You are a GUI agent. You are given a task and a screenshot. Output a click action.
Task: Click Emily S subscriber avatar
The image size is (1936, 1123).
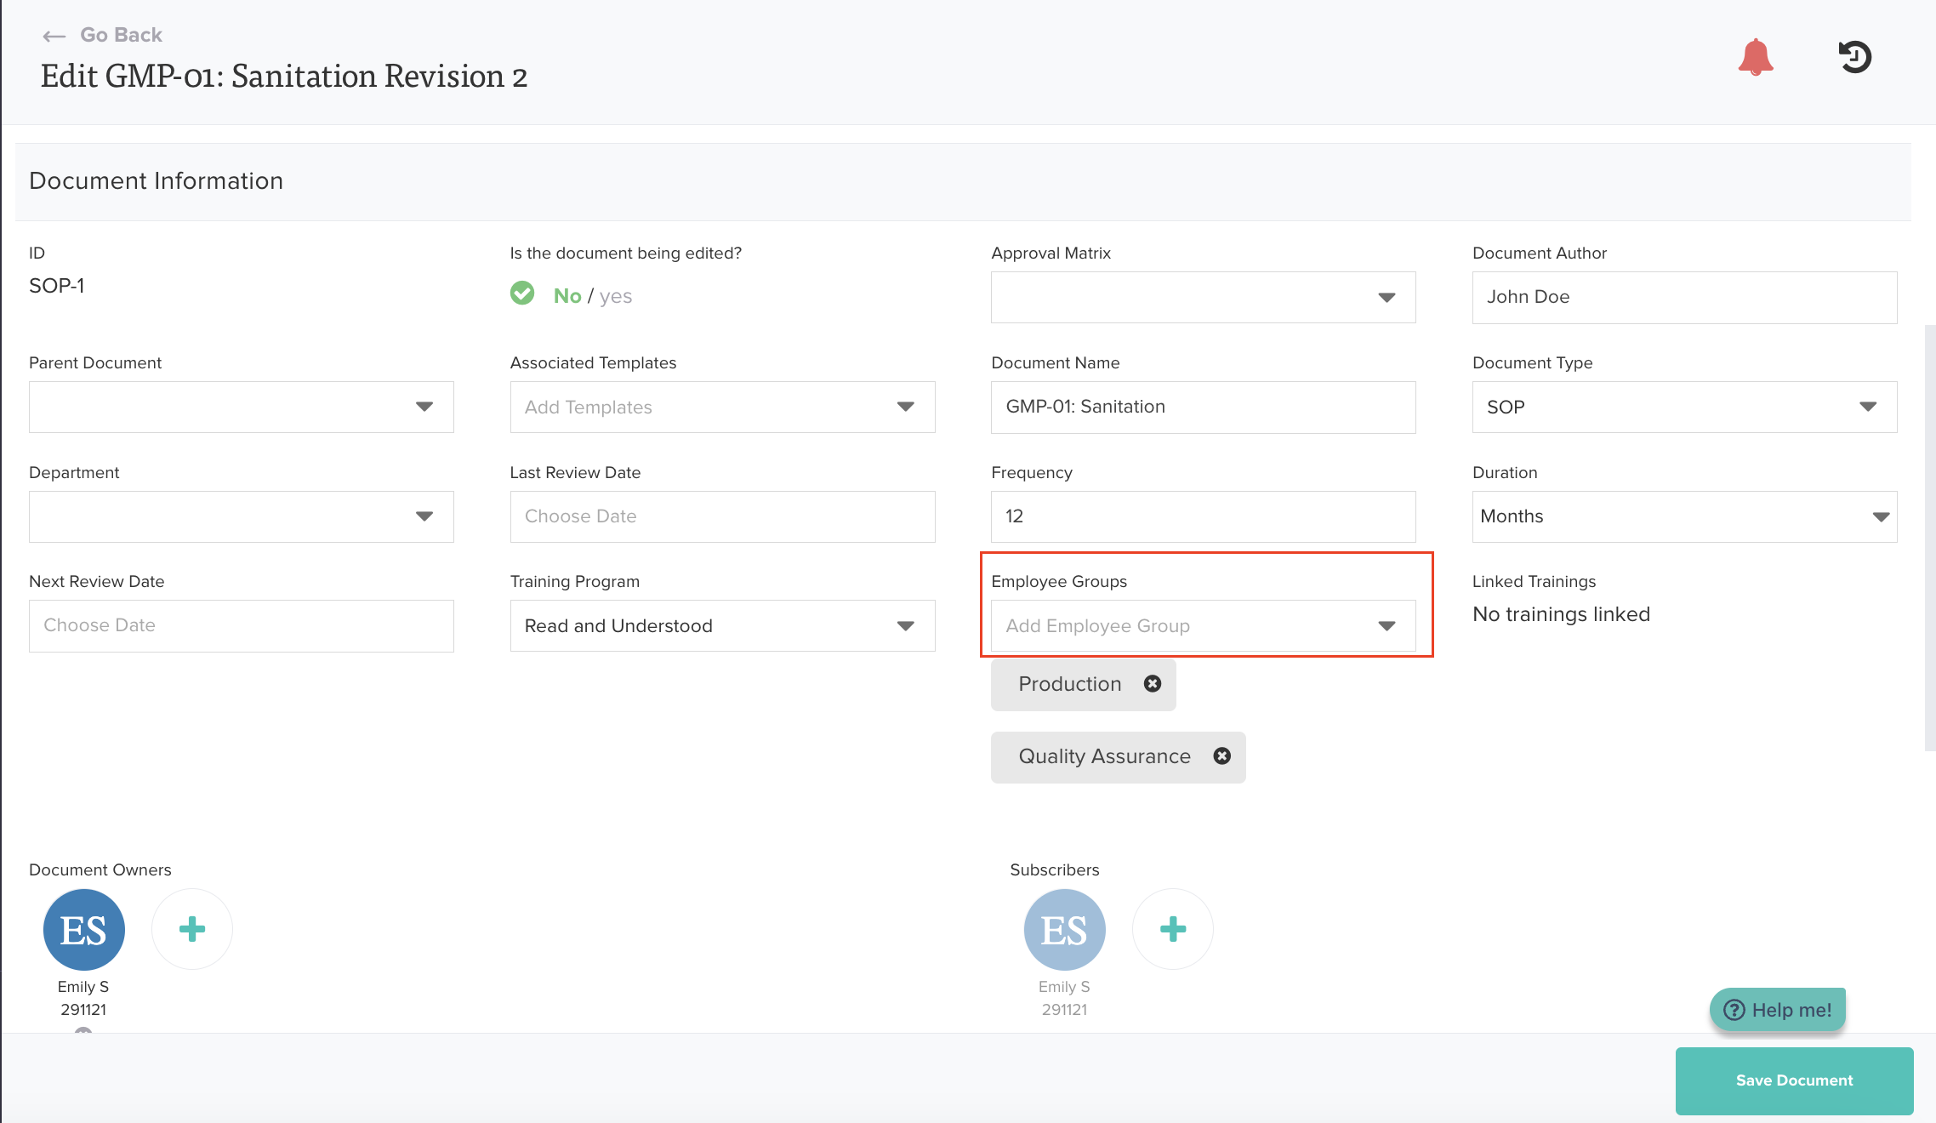click(x=1064, y=930)
